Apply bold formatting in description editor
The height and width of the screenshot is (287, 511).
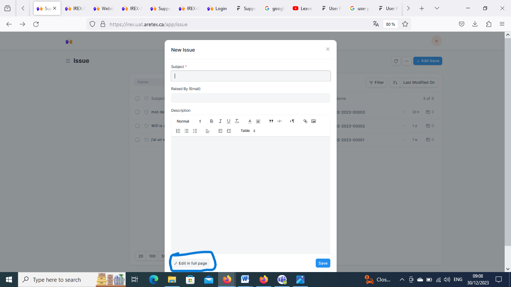tap(211, 121)
